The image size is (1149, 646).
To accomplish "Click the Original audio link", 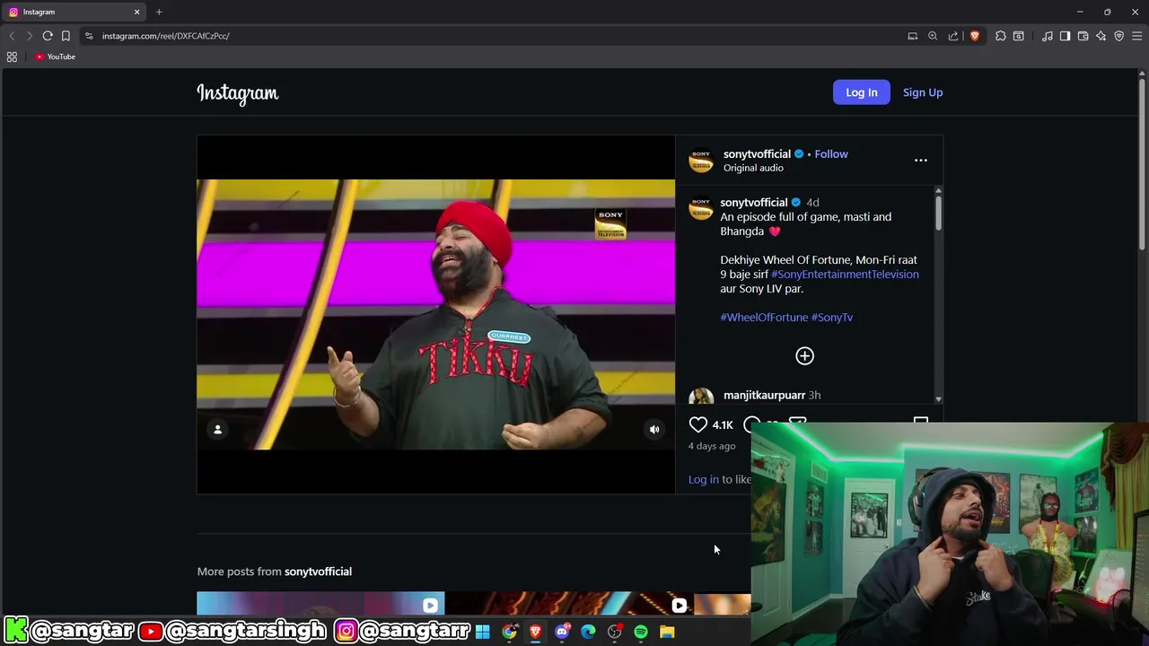I will (753, 168).
